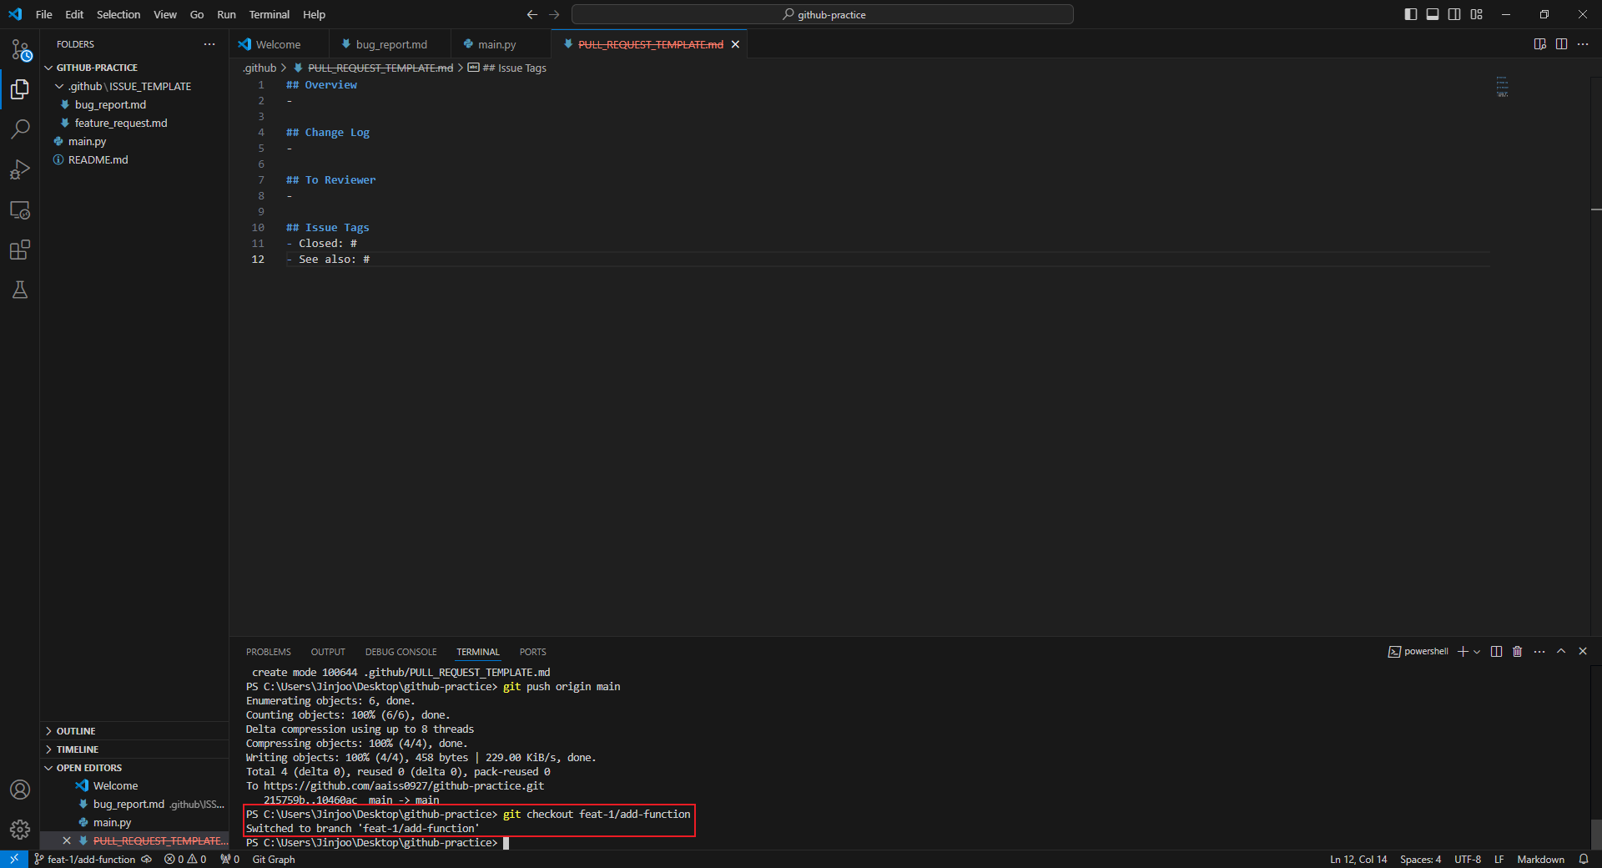Click the github-practice command center search box
This screenshot has height=868, width=1602.
pos(823,14)
